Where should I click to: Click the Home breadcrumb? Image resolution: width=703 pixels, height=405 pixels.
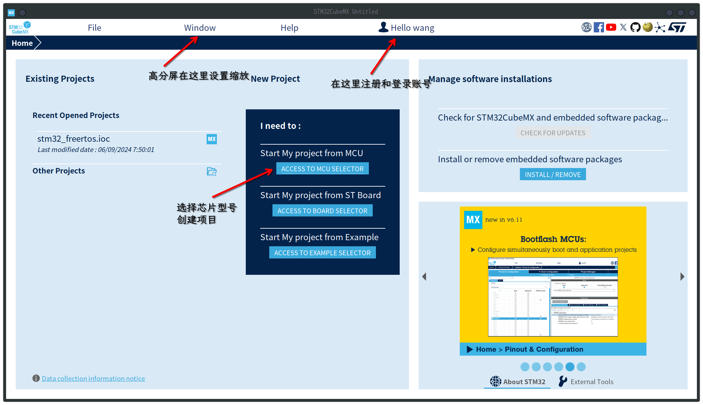point(22,43)
